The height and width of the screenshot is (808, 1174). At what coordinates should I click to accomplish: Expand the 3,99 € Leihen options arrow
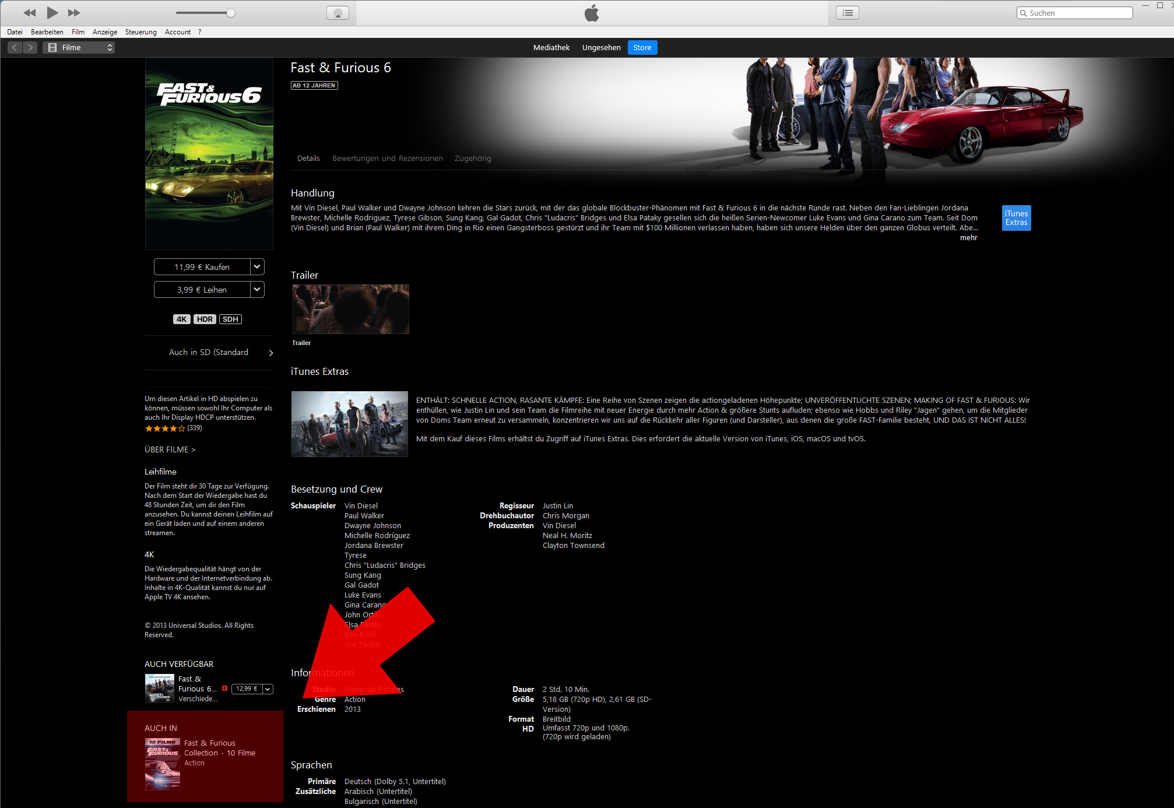(x=257, y=290)
